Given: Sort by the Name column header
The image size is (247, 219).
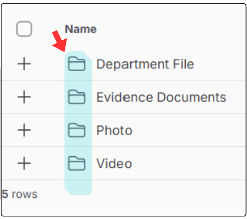Looking at the screenshot, I should click(x=81, y=29).
